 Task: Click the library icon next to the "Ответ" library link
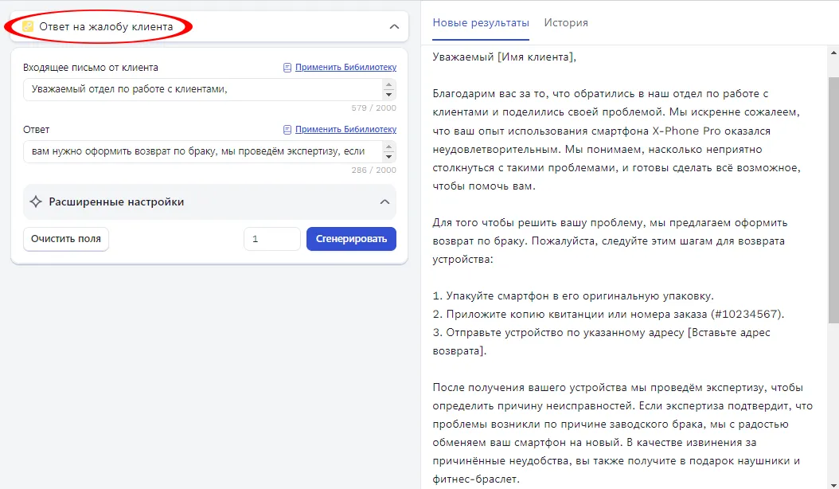click(287, 128)
